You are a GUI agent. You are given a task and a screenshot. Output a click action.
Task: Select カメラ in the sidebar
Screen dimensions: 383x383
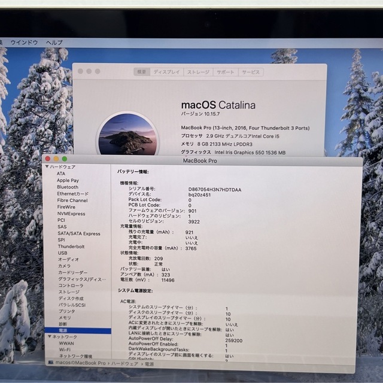[x=65, y=266]
